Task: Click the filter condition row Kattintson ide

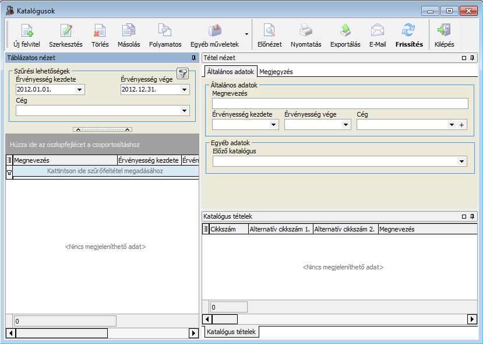Action: tap(105, 171)
